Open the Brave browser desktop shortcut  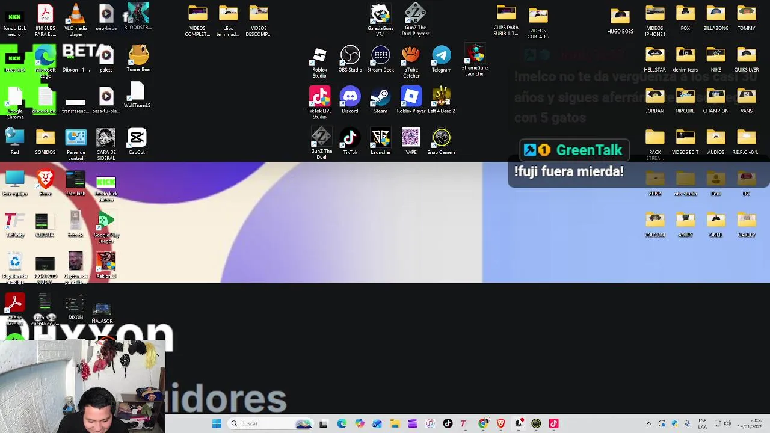coord(45,183)
